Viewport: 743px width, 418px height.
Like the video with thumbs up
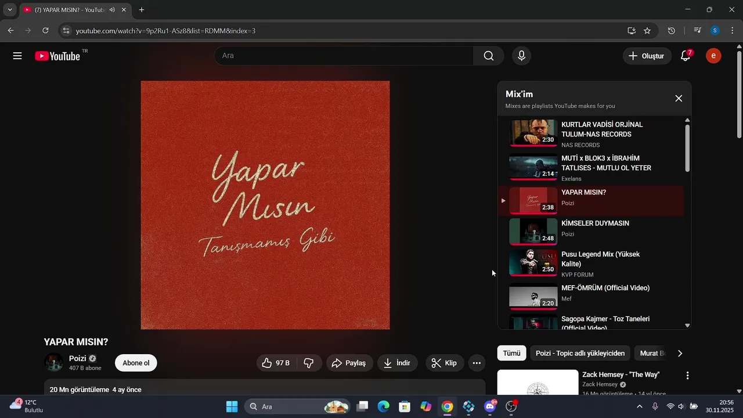point(276,363)
